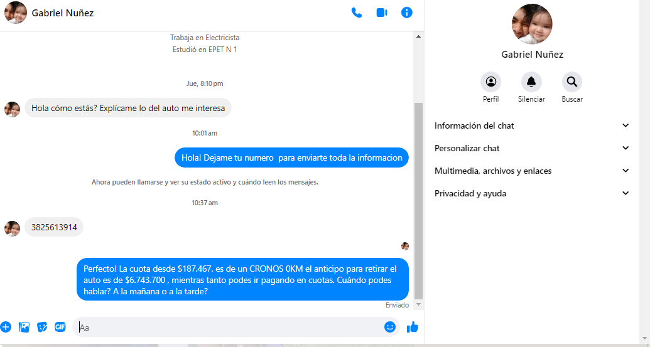650x347 pixels.
Task: Open the emoji picker in message box
Action: click(390, 327)
